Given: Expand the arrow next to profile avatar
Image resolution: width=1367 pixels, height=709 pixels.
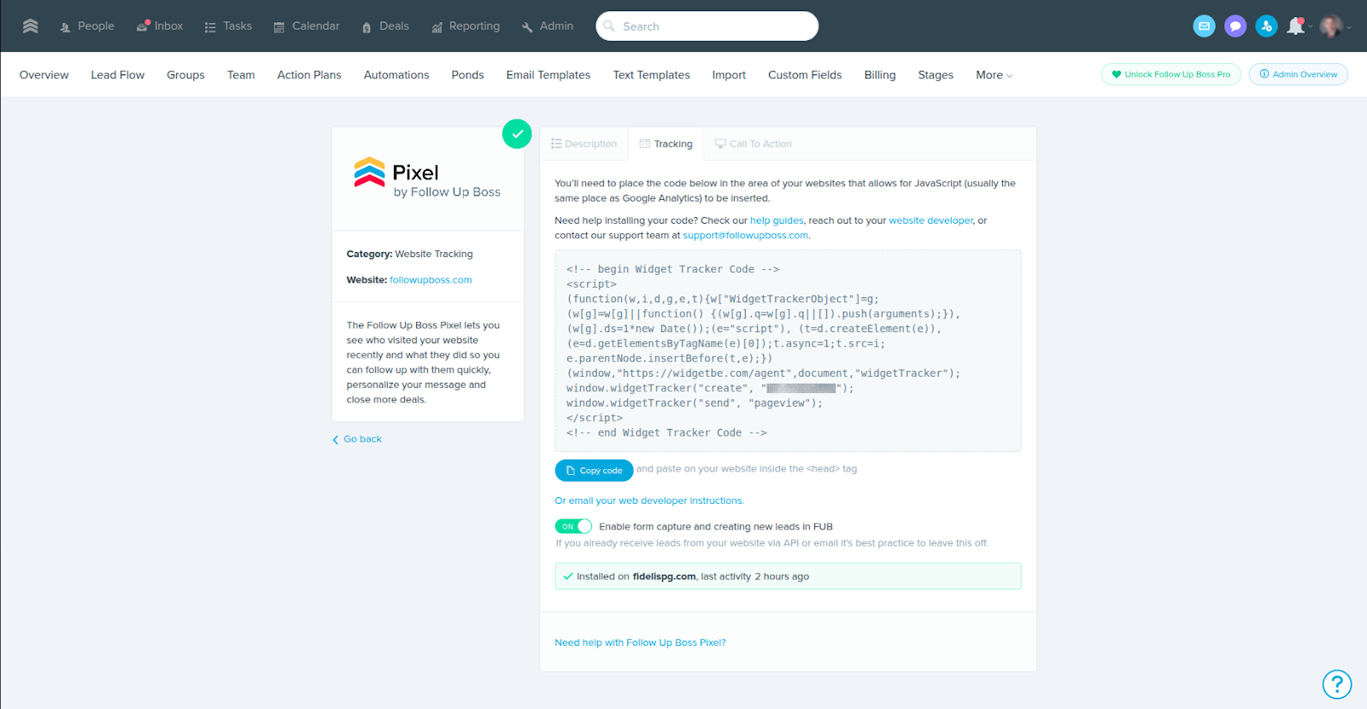Looking at the screenshot, I should (1349, 26).
